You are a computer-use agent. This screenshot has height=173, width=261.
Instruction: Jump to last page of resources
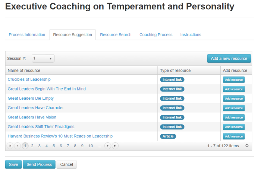pos(115,146)
